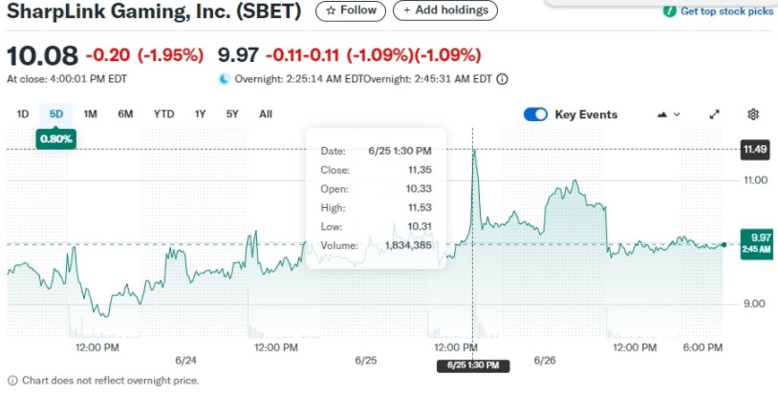Switch to 1M time range
The width and height of the screenshot is (778, 394).
tap(90, 114)
